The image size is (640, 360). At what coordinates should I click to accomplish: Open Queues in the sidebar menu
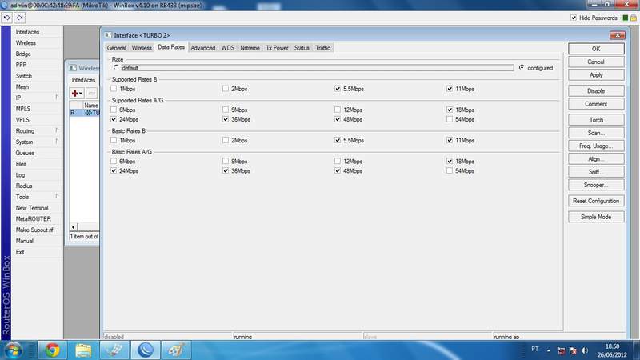point(25,153)
